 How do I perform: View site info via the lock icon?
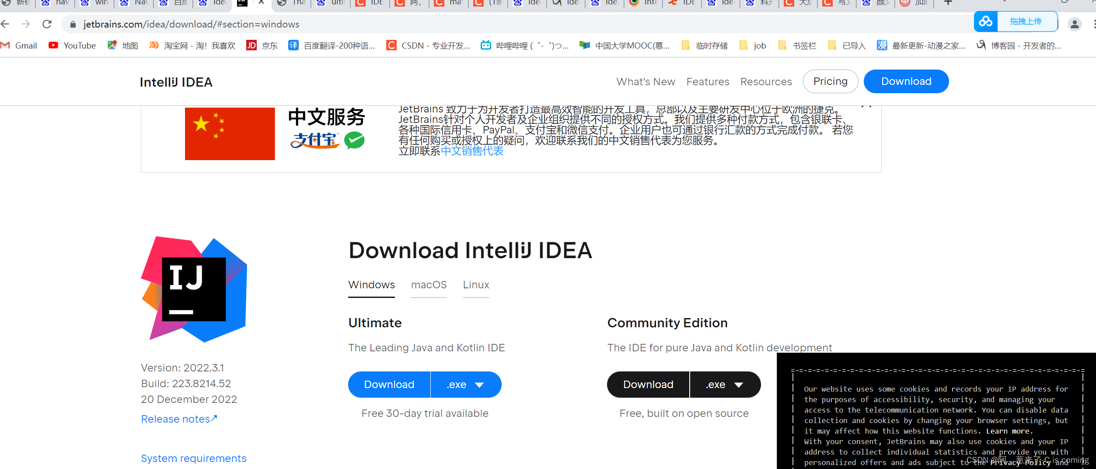click(73, 24)
